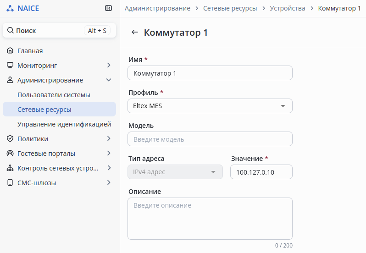Click the Гостевые порталы icon
This screenshot has width=366, height=253.
[x=10, y=154]
